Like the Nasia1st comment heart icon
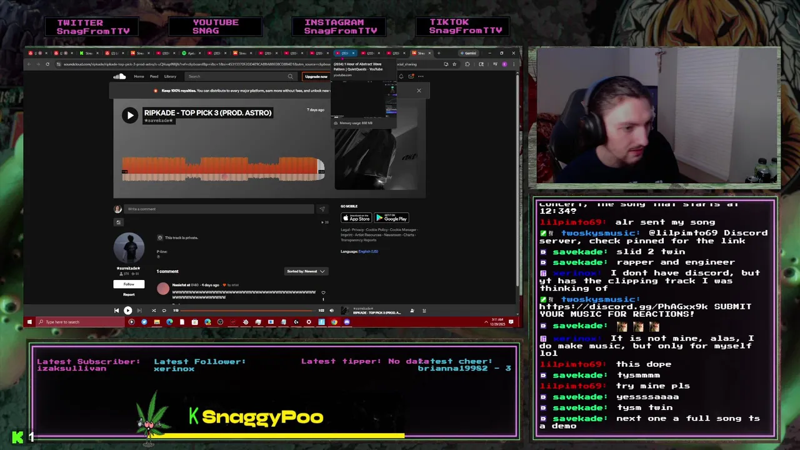Screen dimensions: 800x450 323,292
